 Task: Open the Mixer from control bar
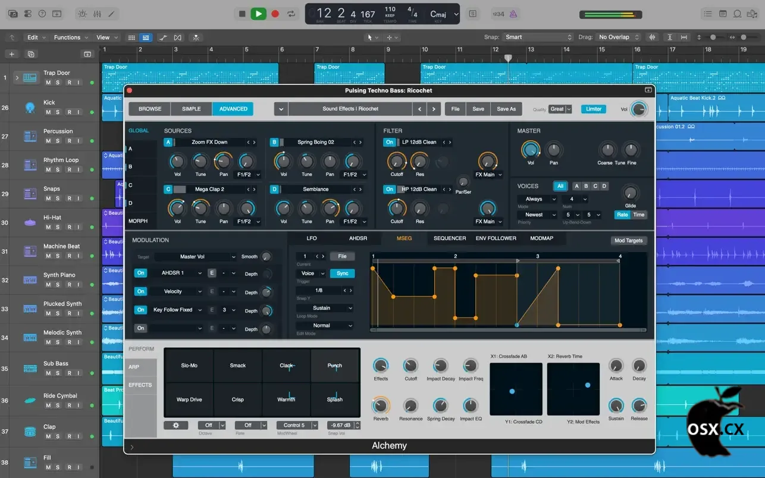(x=96, y=14)
